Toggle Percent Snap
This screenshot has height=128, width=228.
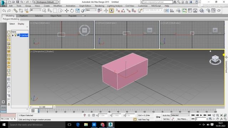[128, 11]
